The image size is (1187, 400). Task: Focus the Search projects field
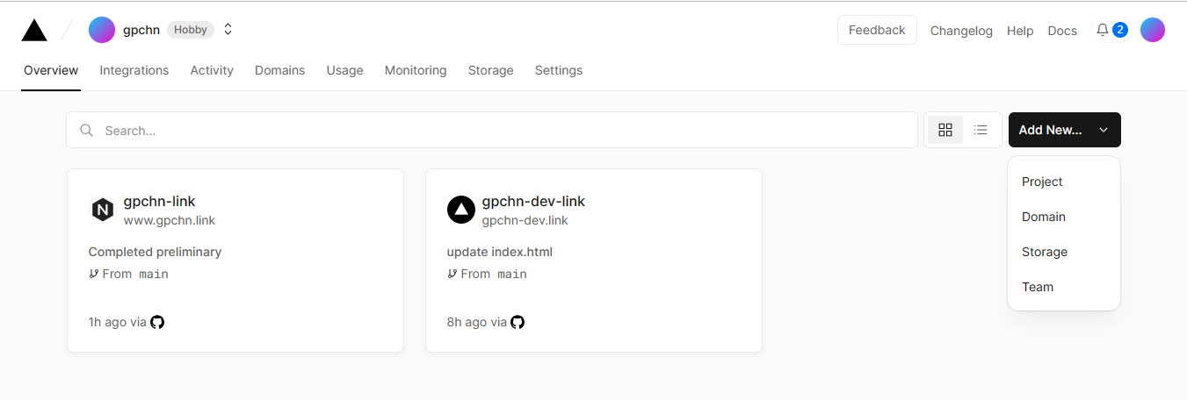(x=492, y=130)
